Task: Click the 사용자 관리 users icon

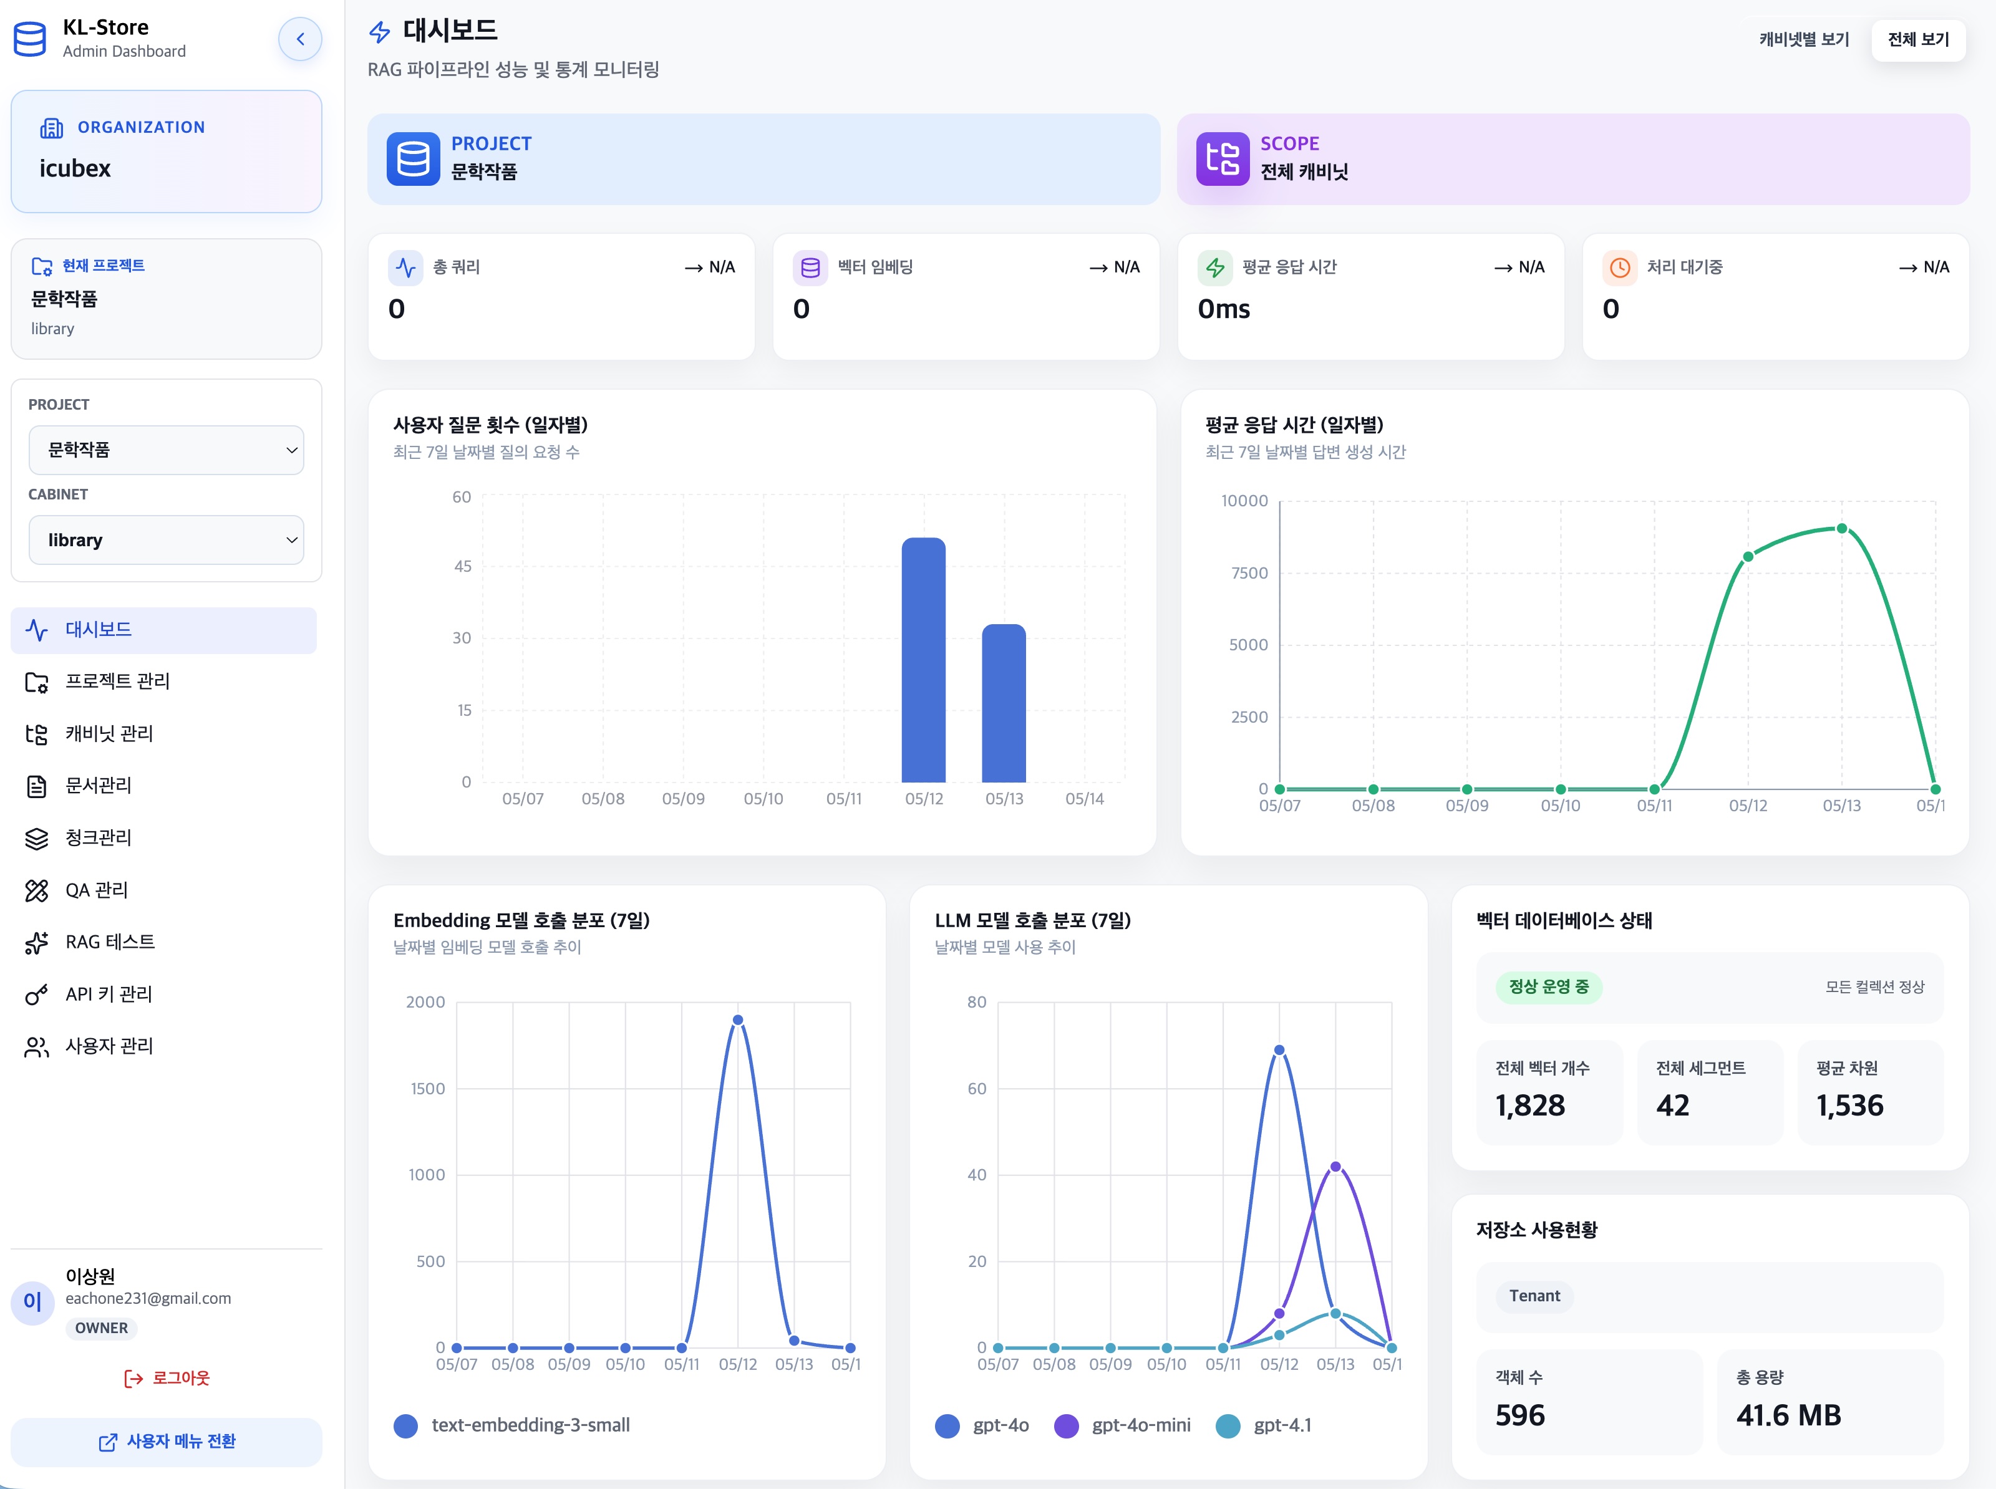Action: tap(37, 1046)
